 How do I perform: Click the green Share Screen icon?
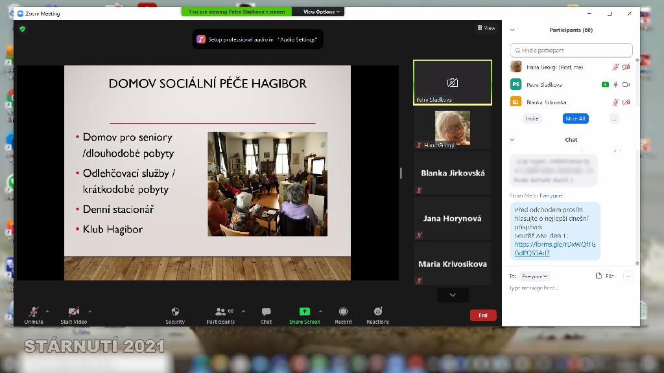[x=304, y=311]
